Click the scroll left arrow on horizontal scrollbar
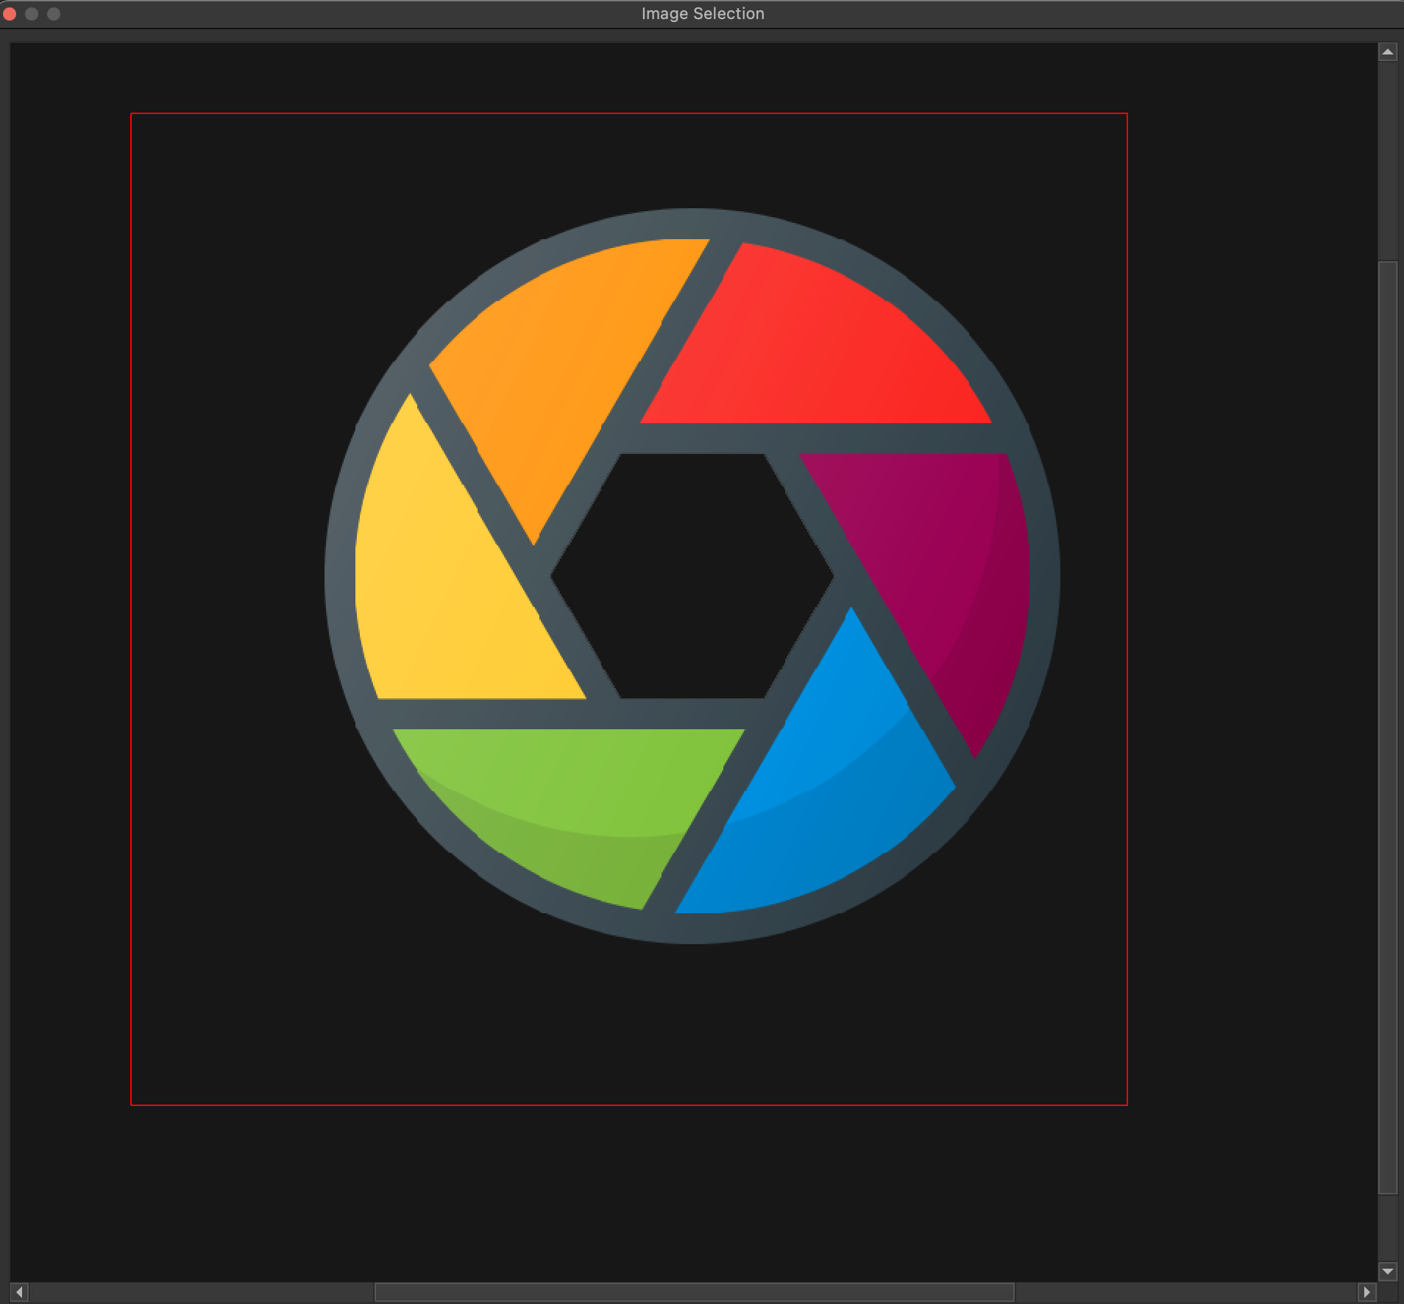This screenshot has height=1304, width=1404. [x=20, y=1292]
